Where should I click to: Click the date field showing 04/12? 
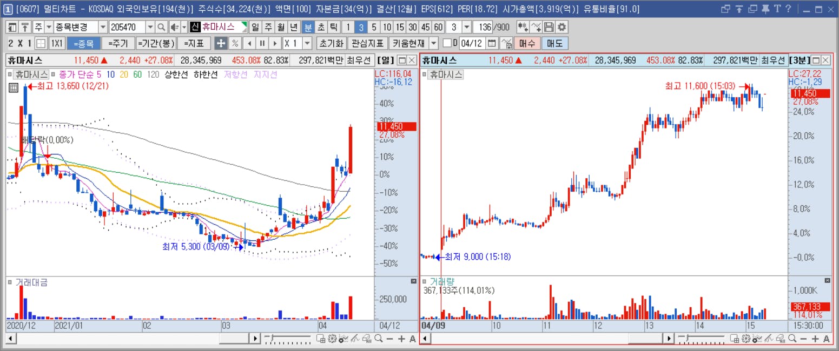click(x=472, y=43)
